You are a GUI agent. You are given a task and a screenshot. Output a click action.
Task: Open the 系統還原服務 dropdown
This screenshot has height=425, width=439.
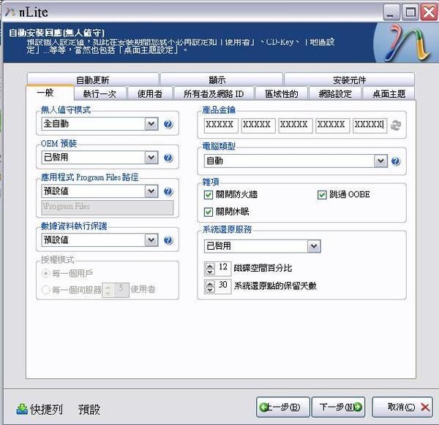[x=314, y=246]
